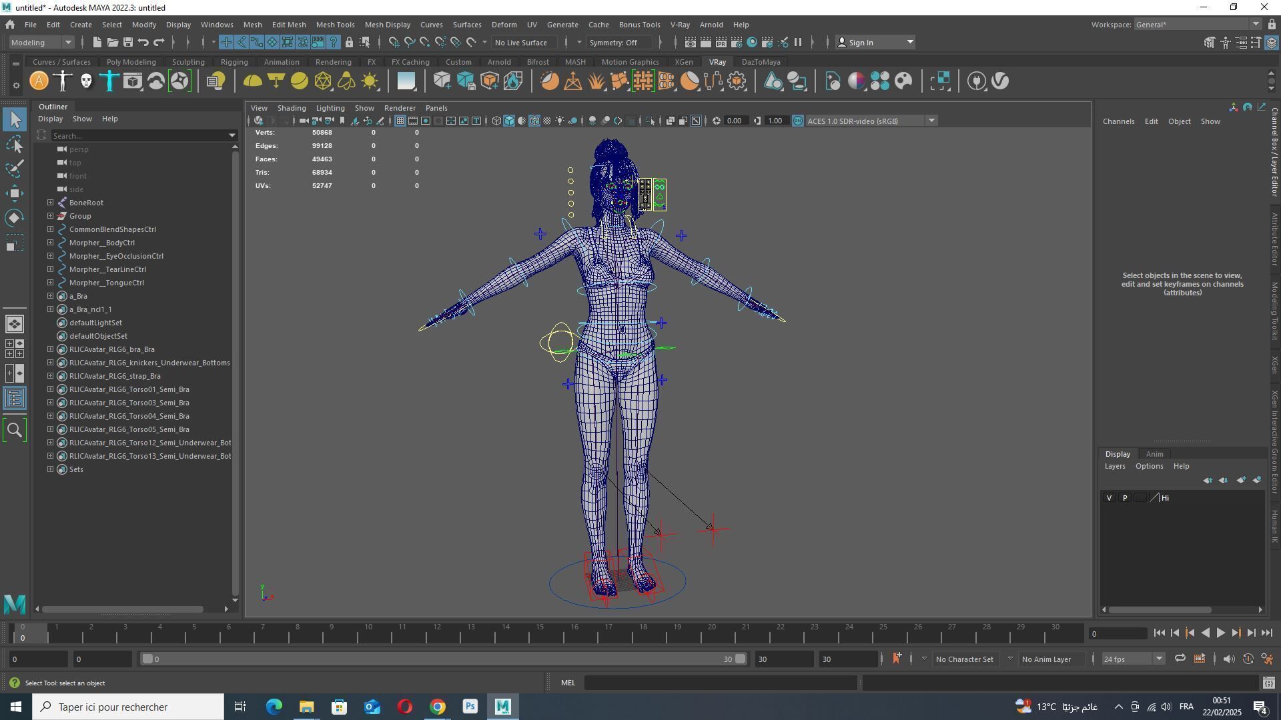Viewport: 1281px width, 720px height.
Task: Click the Undo arrow in the status line
Action: (143, 43)
